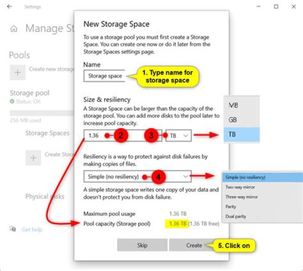Screen dimensions: 303x271
Task: Click the plus icon for Create new storage pool
Action: (18, 72)
